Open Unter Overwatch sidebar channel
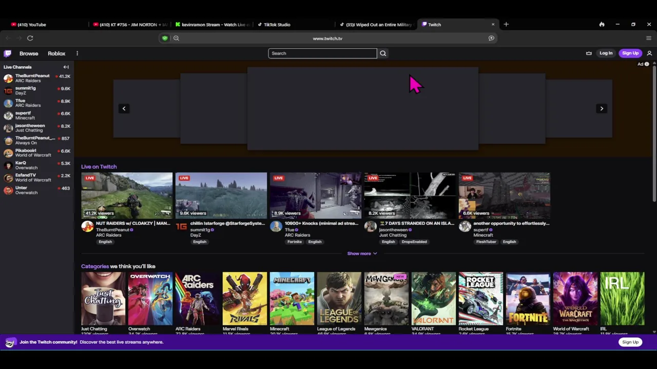 37,190
